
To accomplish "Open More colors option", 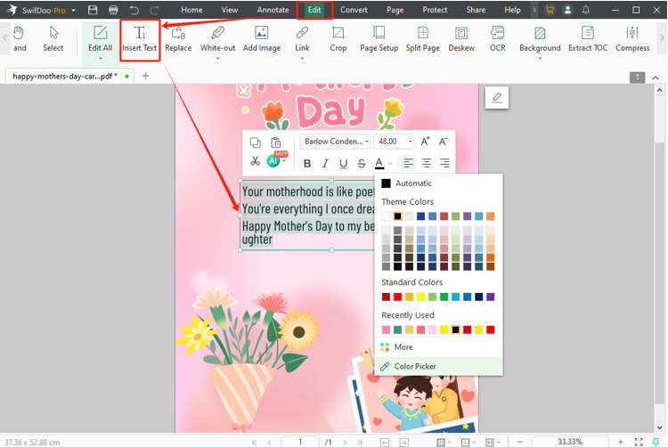I will 438,347.
